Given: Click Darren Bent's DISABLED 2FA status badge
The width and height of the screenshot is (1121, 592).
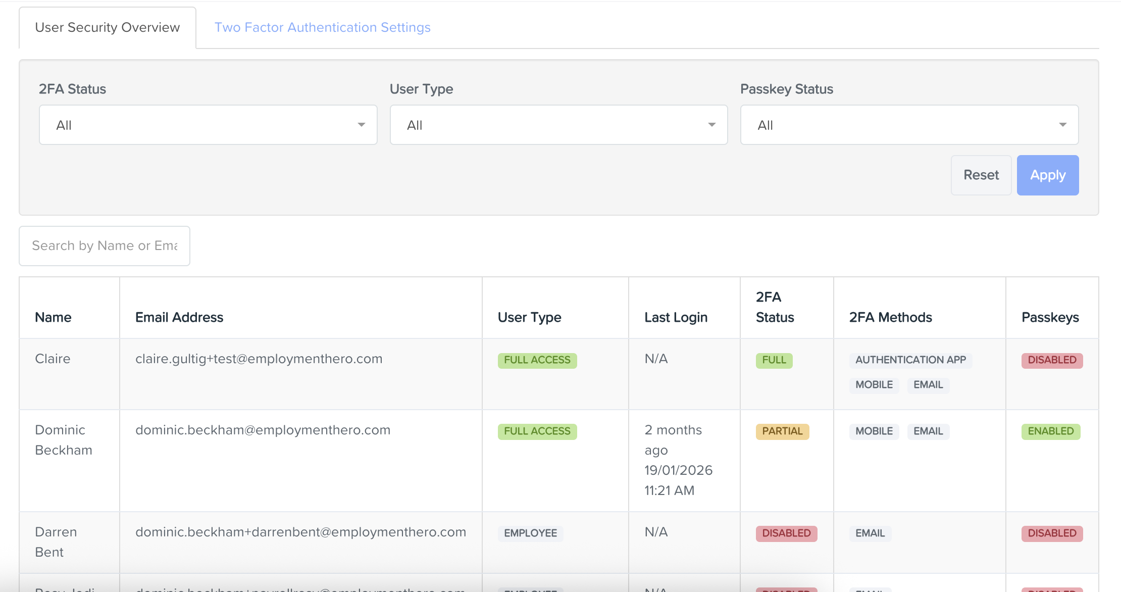Looking at the screenshot, I should tap(786, 533).
